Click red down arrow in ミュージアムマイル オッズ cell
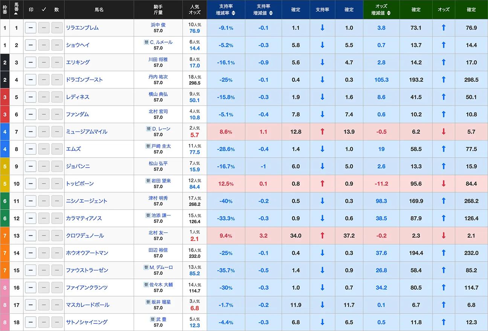The image size is (488, 331). pos(444,132)
